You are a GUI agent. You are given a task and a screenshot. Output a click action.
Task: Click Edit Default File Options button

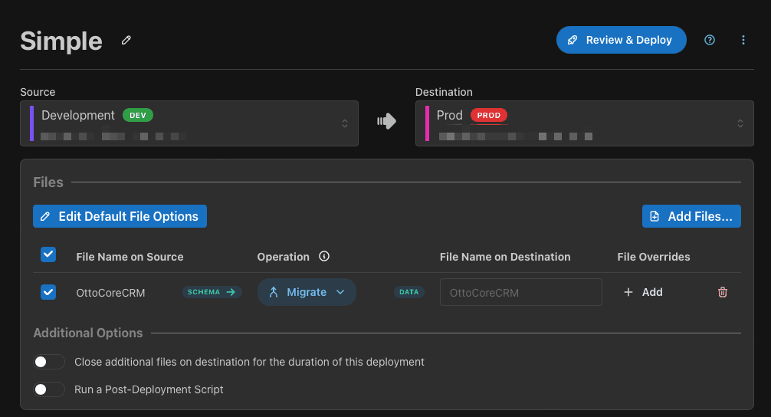pos(120,216)
